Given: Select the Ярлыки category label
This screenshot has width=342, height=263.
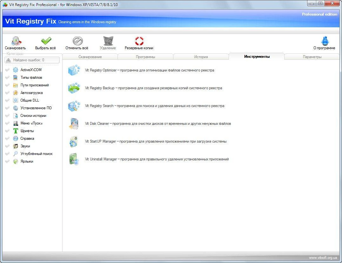Looking at the screenshot, I should 27,161.
